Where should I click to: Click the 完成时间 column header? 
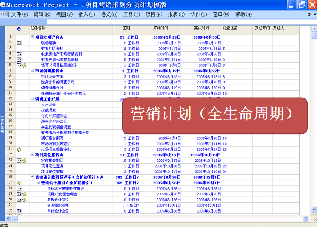coord(202,30)
